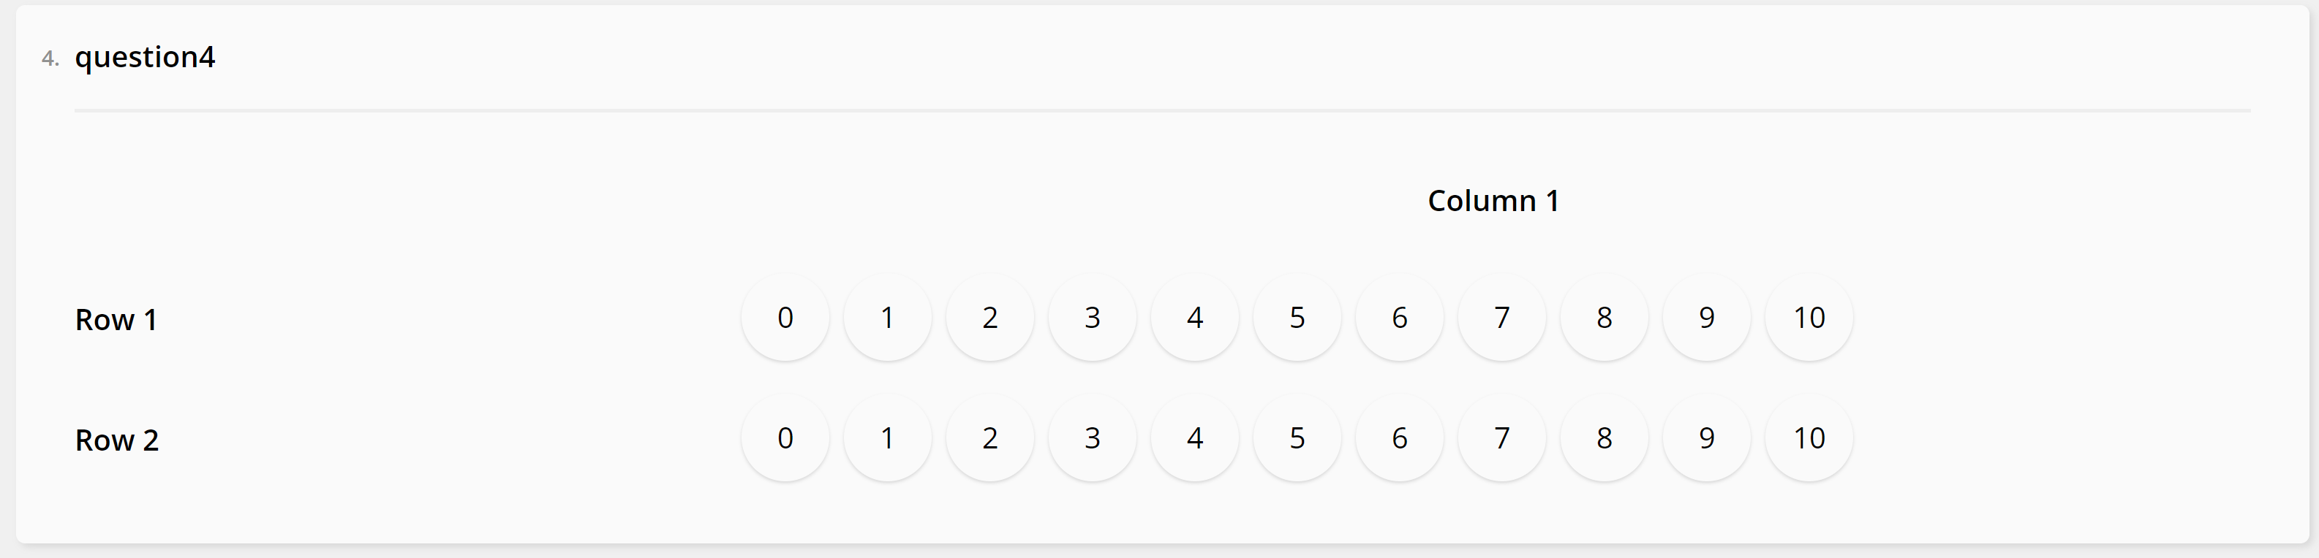
Task: Select rating 6 in Row 2
Action: [1400, 437]
